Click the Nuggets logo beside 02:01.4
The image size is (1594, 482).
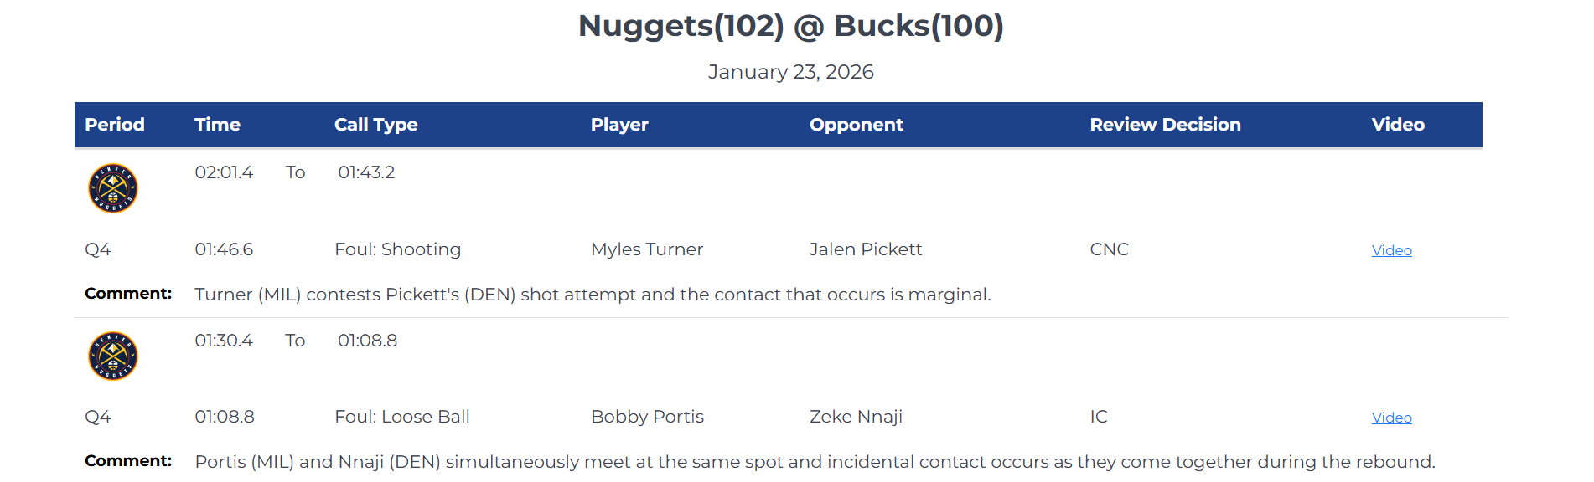113,188
